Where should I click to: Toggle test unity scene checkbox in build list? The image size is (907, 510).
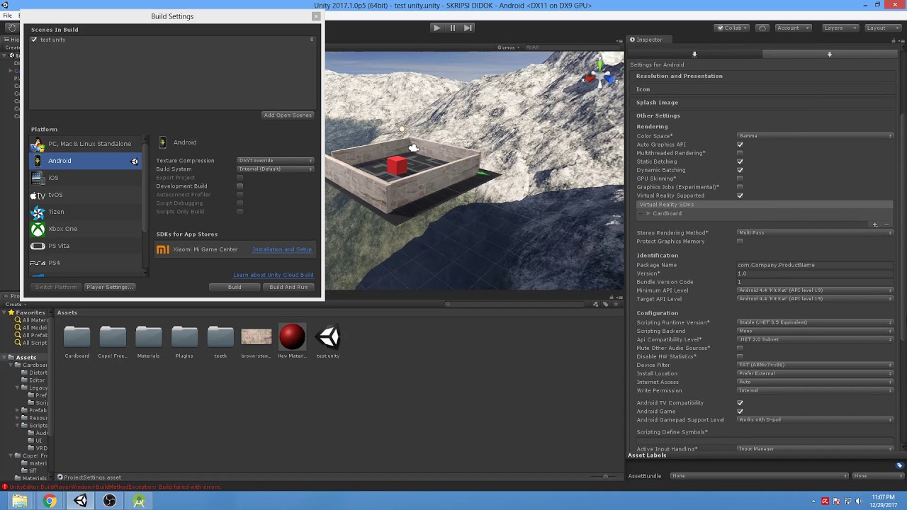pos(34,40)
